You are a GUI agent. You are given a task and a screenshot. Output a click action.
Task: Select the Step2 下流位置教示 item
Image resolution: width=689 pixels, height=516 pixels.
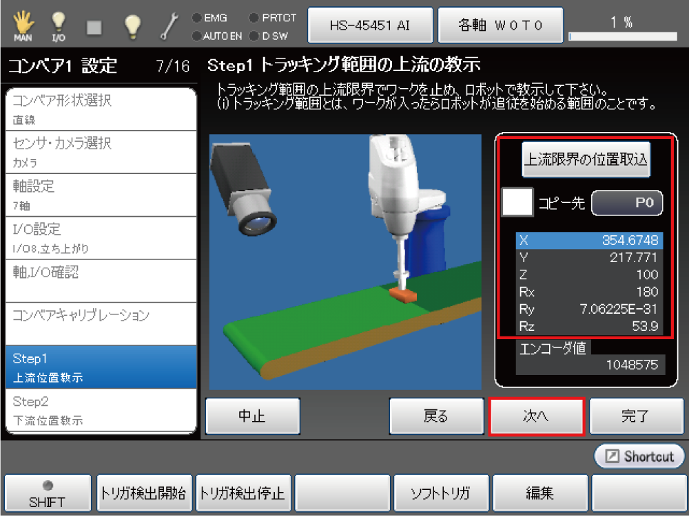coord(101,410)
